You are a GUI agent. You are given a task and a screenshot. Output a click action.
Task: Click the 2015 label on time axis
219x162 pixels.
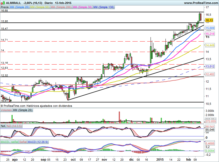[160, 159]
